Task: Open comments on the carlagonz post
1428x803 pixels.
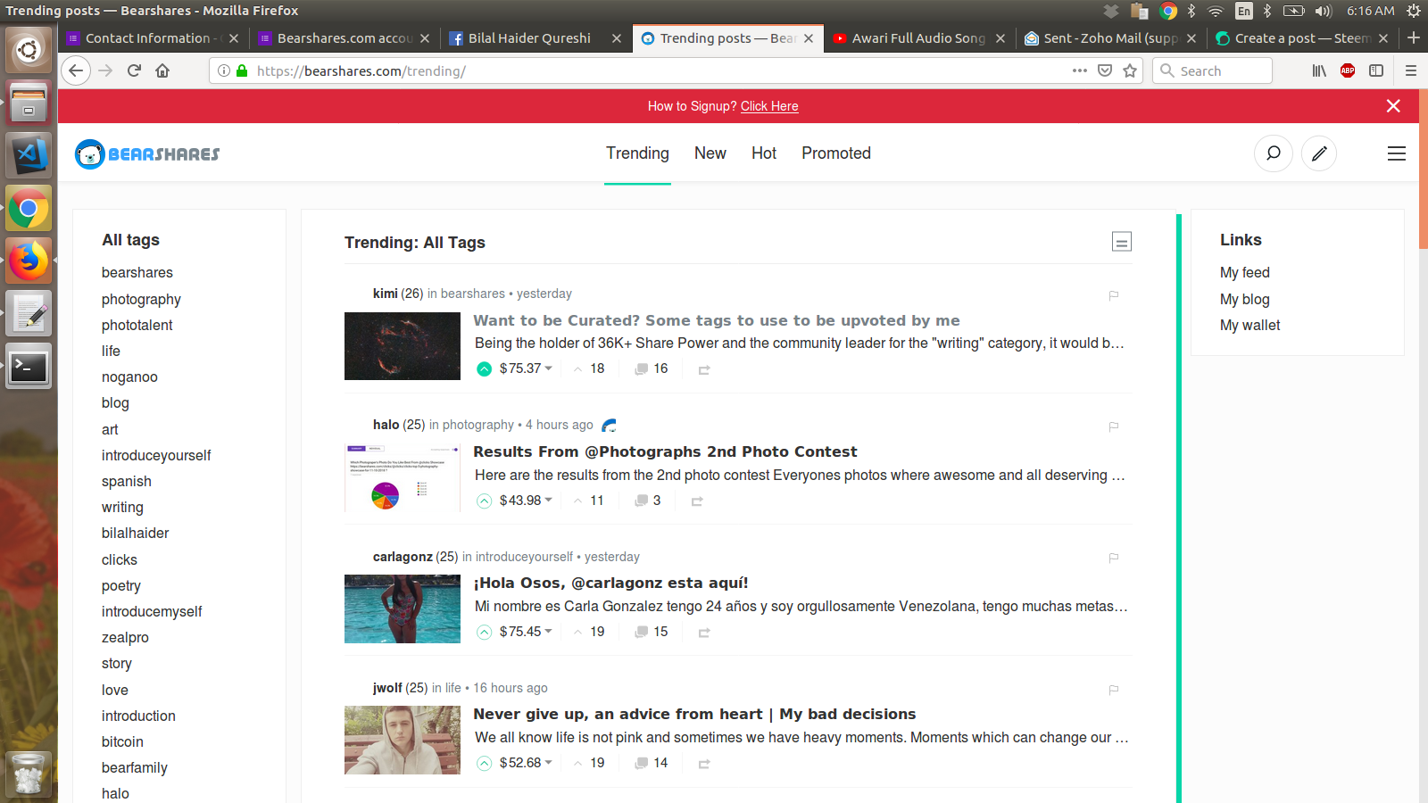Action: point(641,632)
